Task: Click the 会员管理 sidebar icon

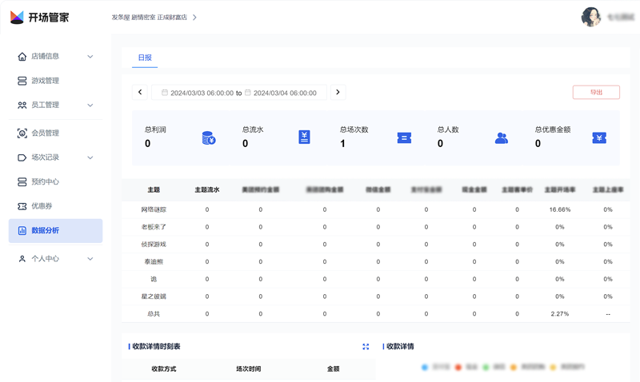Action: (x=22, y=133)
